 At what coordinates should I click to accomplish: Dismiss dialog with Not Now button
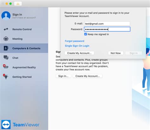pos(116,53)
